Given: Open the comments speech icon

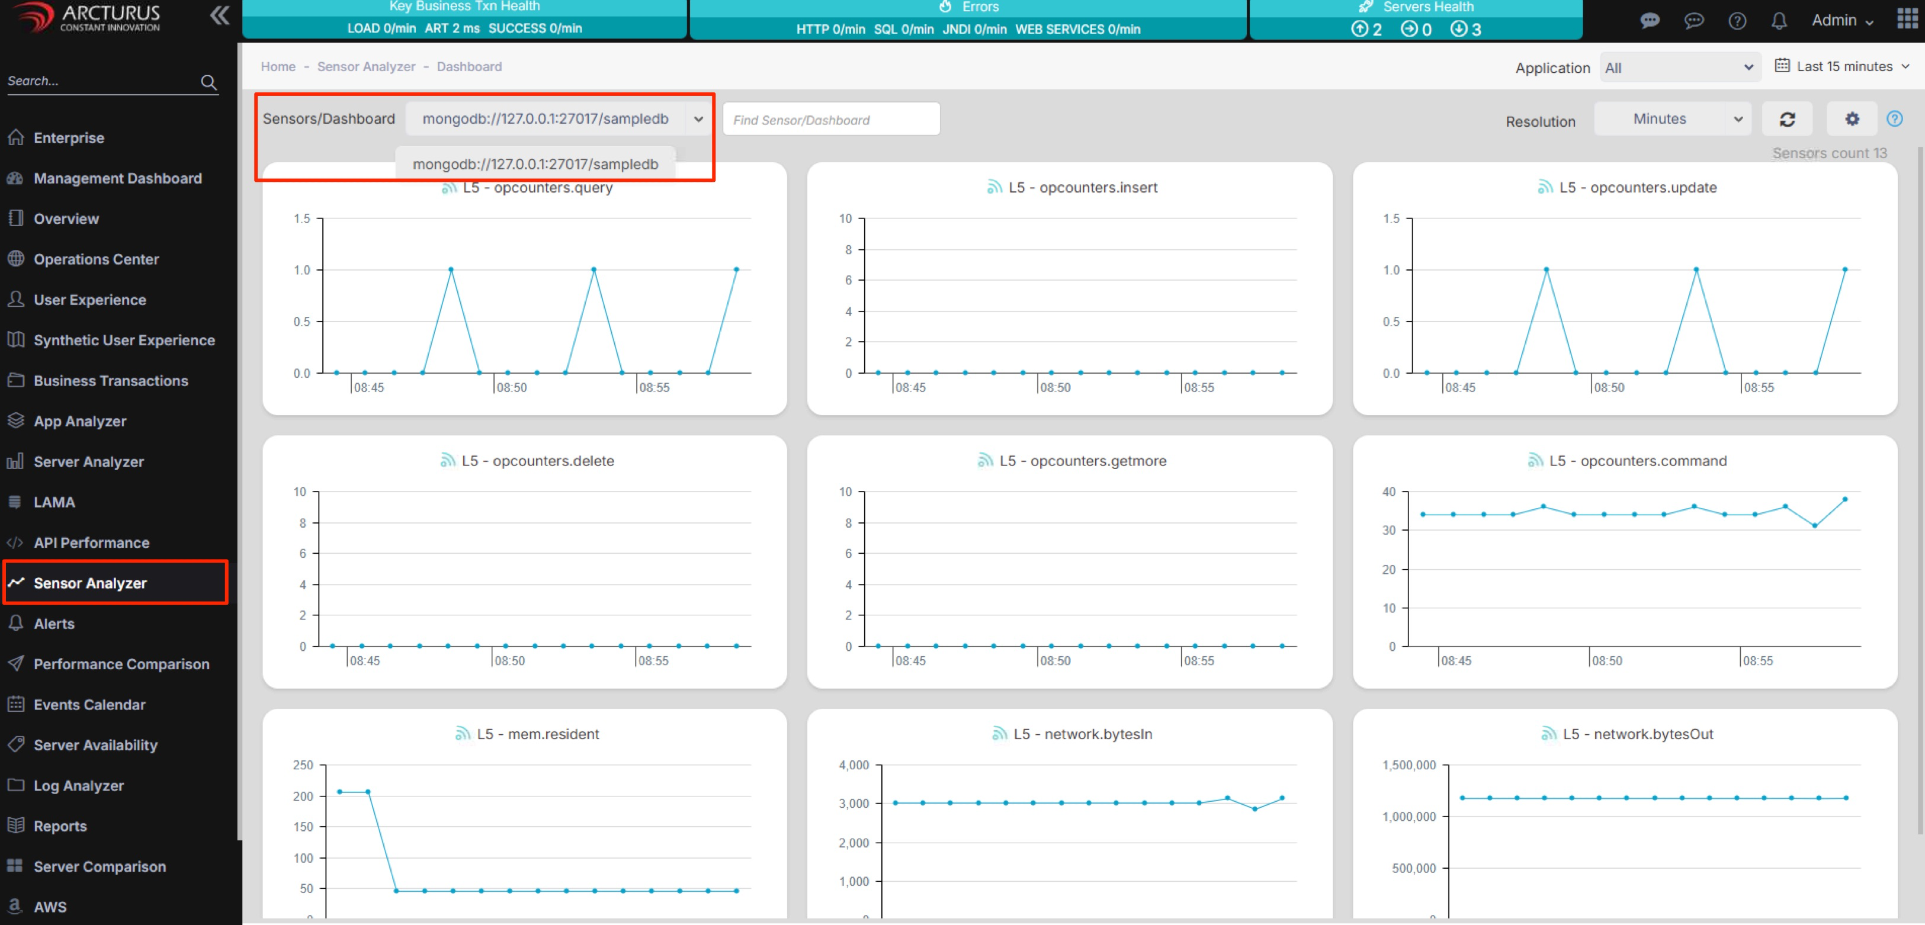Looking at the screenshot, I should (1693, 21).
